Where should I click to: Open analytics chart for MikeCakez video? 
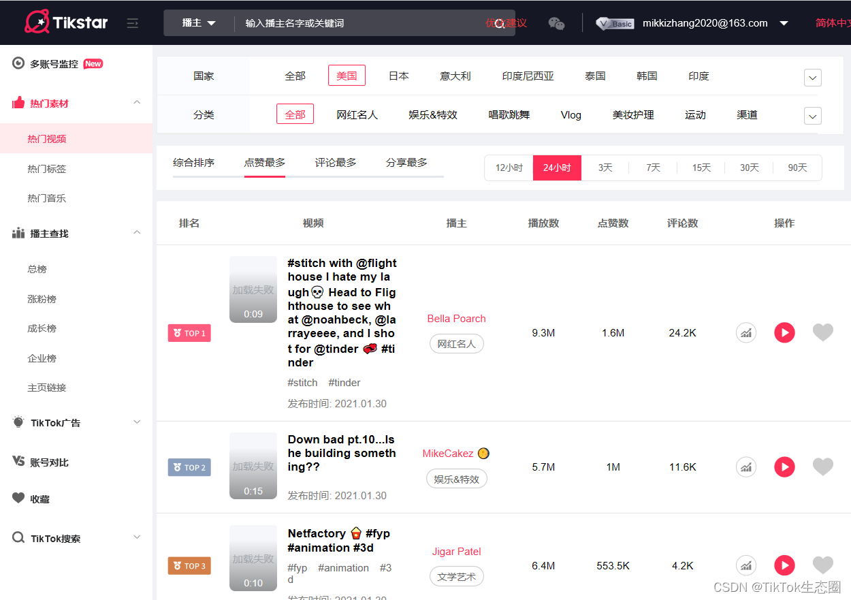[x=746, y=467]
